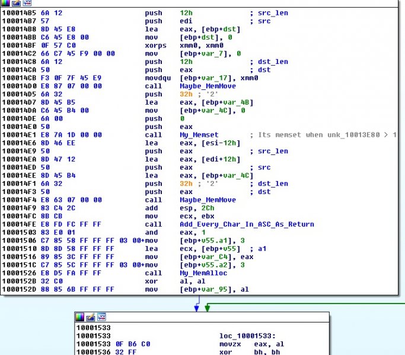Click the edit-comment icon on loc_10001533 block
This screenshot has height=355, width=405.
point(90,317)
